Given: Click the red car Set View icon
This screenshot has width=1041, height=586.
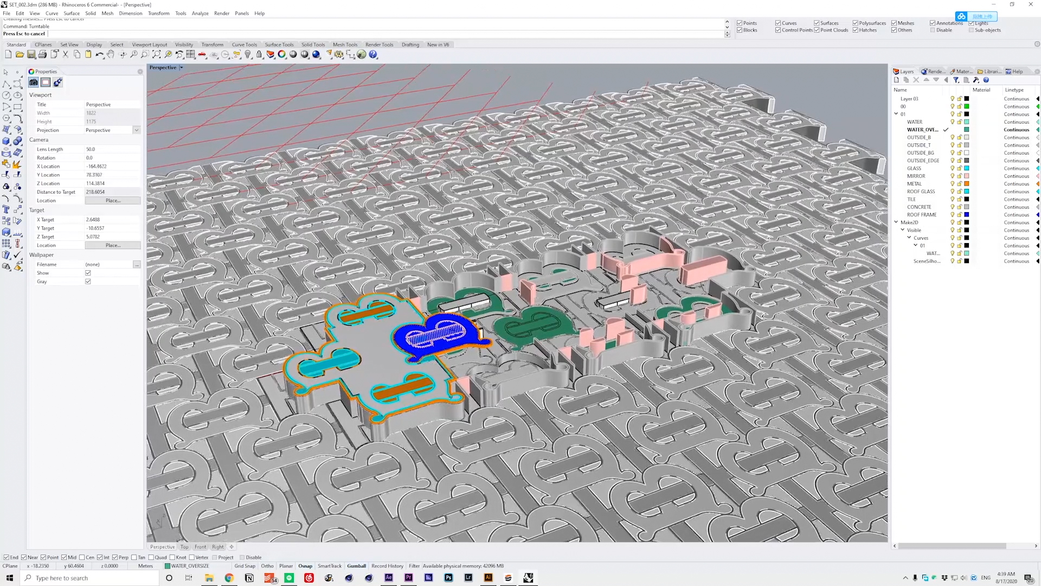Looking at the screenshot, I should coord(202,54).
